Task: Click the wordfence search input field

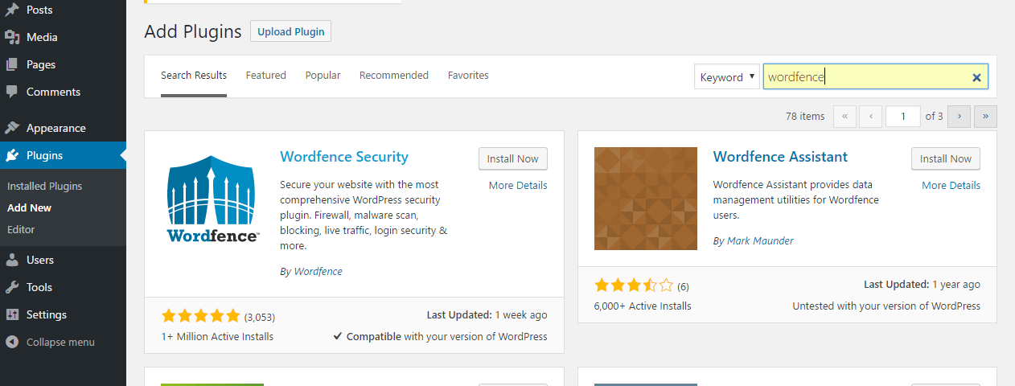Action: pos(875,77)
